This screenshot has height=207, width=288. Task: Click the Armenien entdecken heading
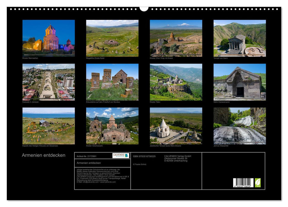43,154
